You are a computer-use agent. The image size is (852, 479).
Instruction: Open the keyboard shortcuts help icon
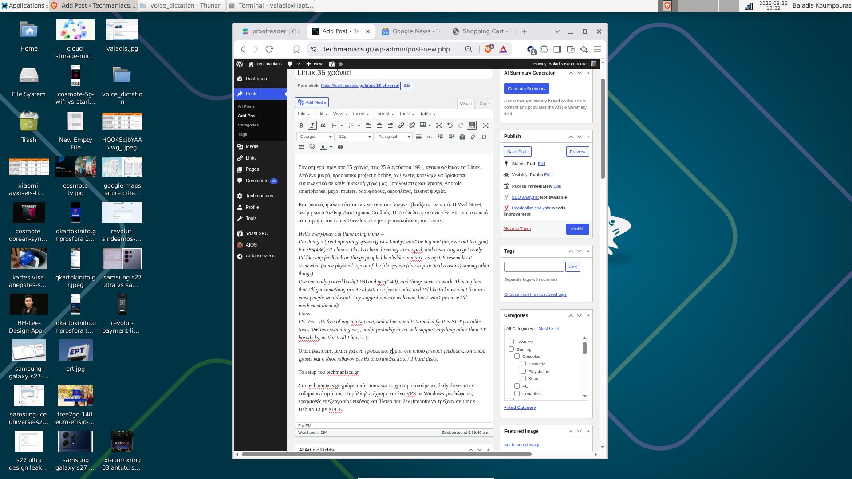pyautogui.click(x=340, y=147)
